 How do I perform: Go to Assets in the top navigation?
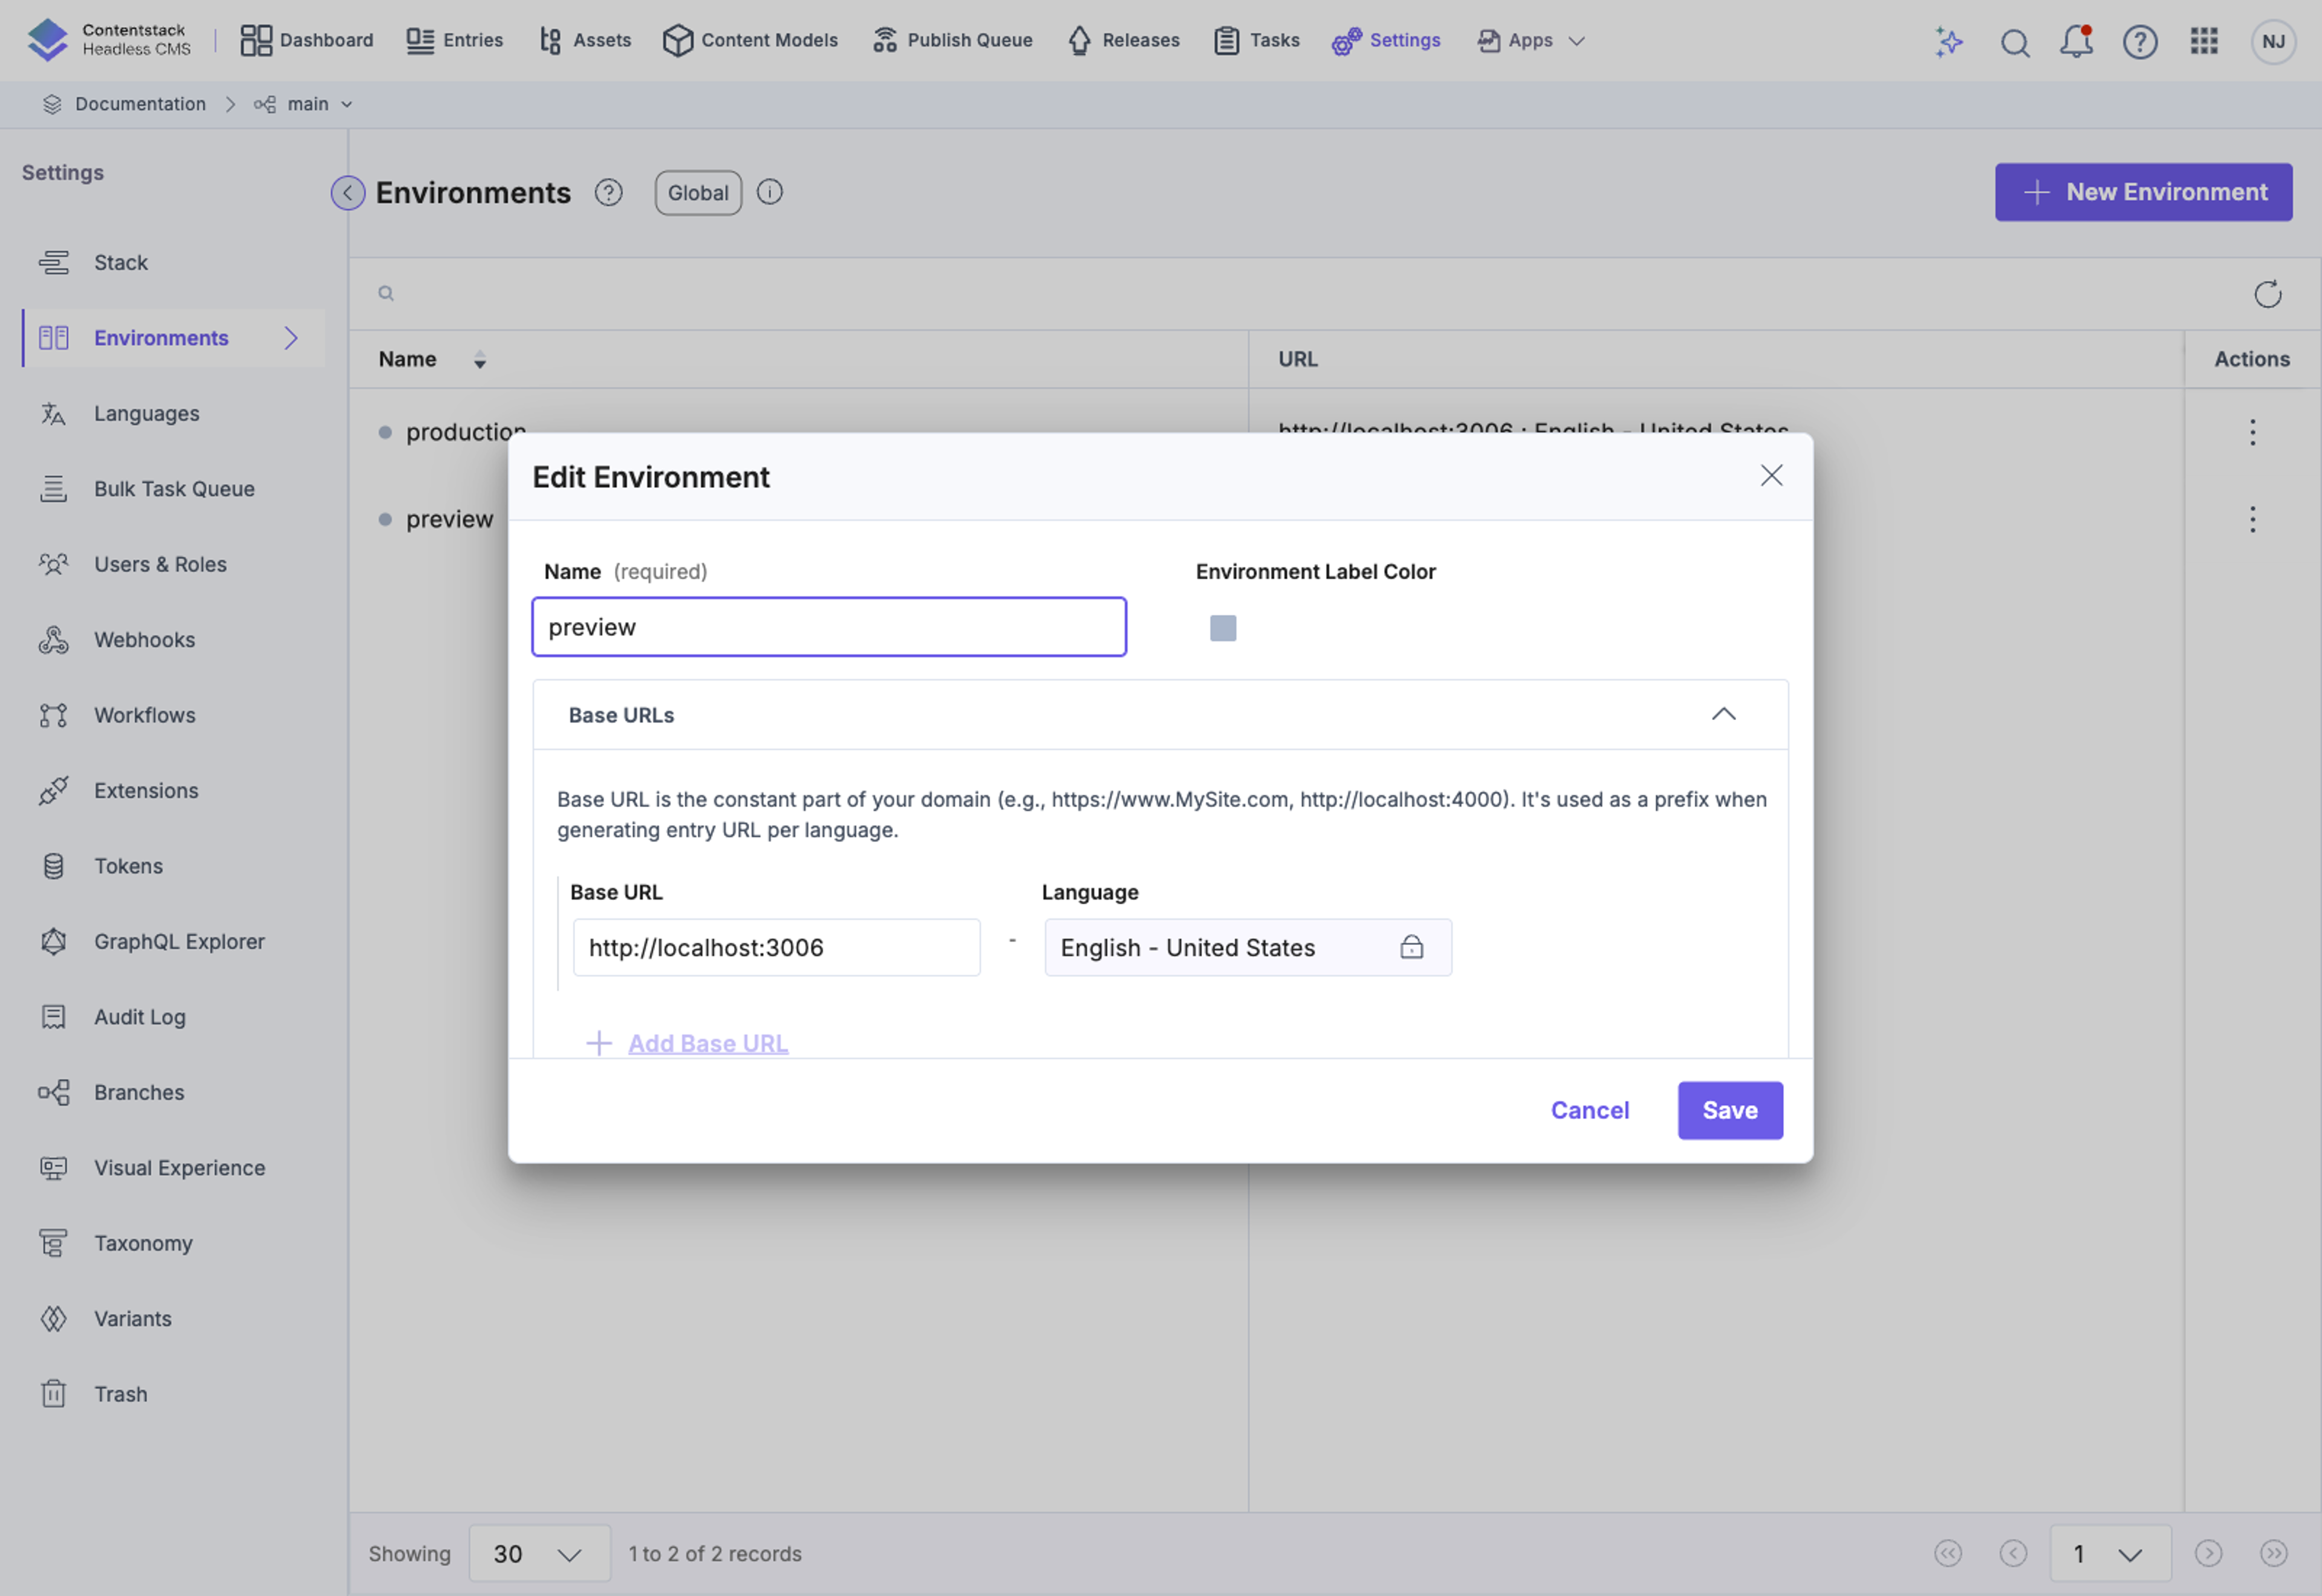pyautogui.click(x=585, y=40)
